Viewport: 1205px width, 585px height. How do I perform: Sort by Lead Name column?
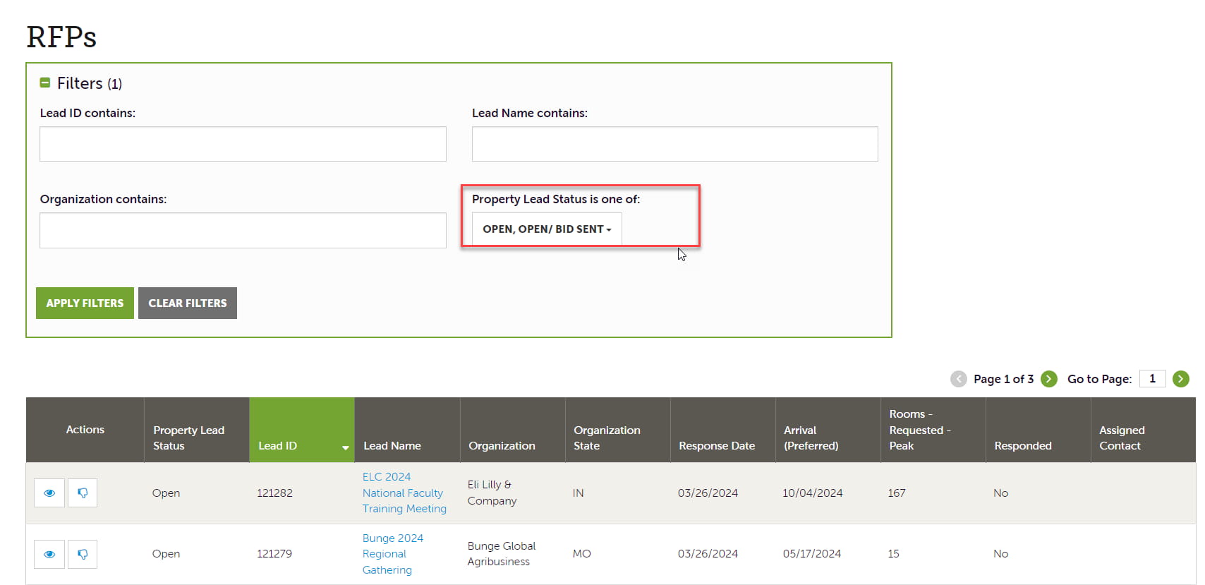[407, 430]
